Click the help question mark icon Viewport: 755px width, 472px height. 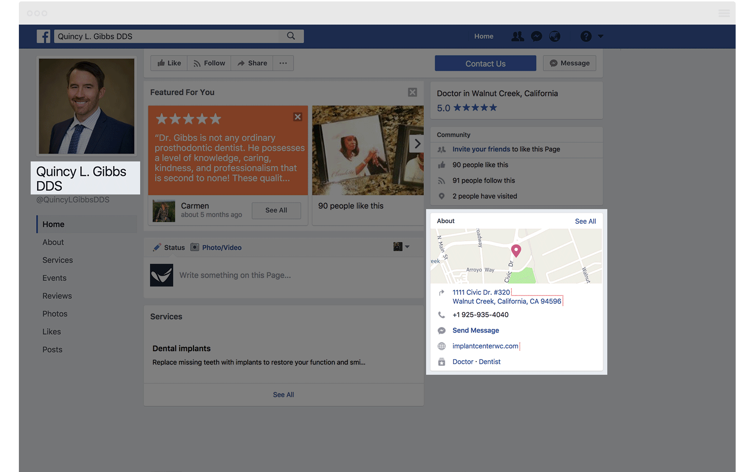click(x=586, y=36)
